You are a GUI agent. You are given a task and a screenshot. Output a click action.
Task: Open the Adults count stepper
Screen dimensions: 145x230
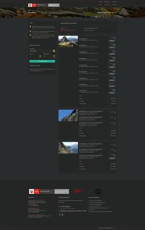pyautogui.click(x=40, y=56)
